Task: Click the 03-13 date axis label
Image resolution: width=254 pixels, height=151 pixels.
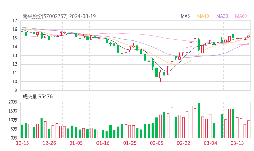Action: (237, 143)
